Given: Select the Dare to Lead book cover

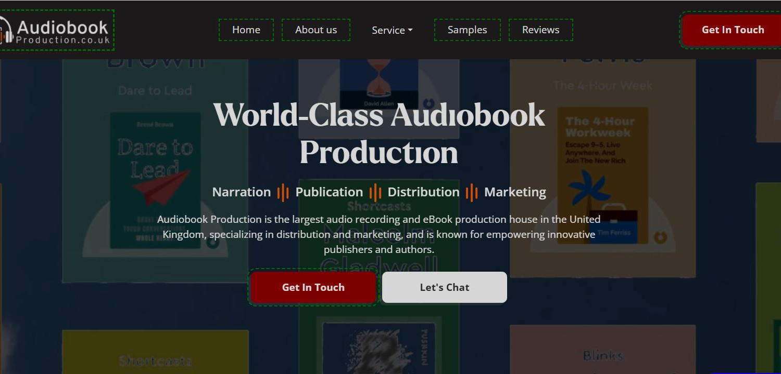Looking at the screenshot, I should tap(155, 180).
